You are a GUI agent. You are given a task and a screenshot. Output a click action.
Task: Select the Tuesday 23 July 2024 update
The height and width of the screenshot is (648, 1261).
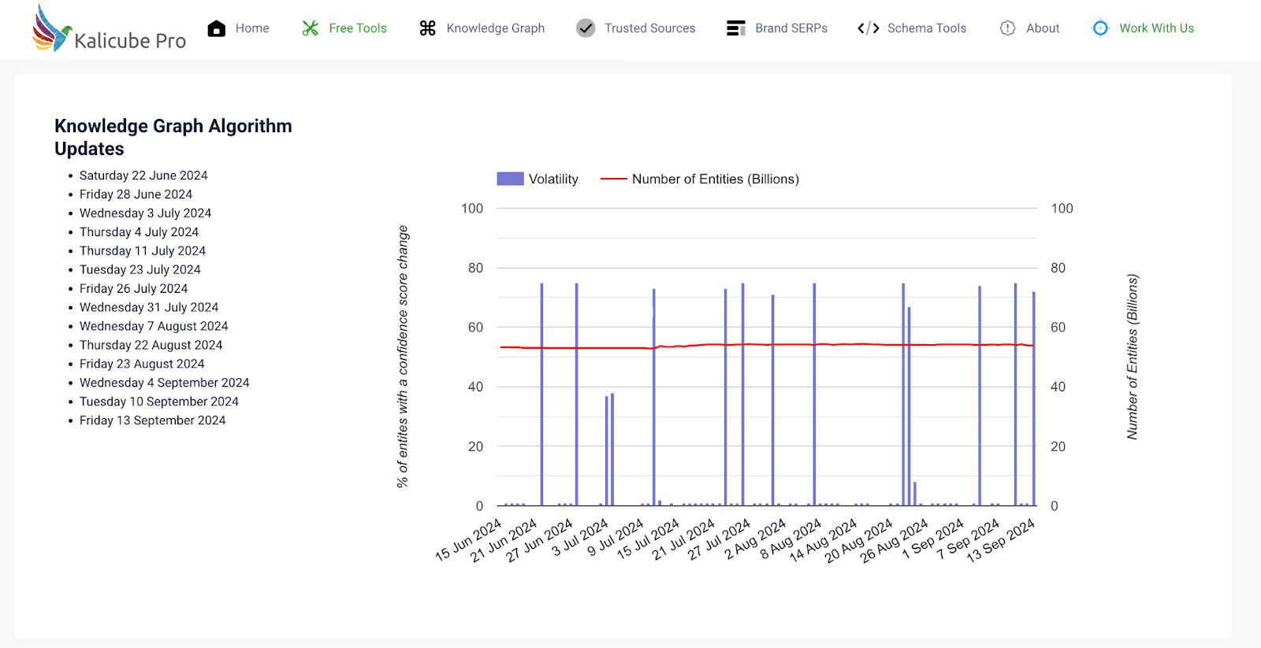click(139, 270)
